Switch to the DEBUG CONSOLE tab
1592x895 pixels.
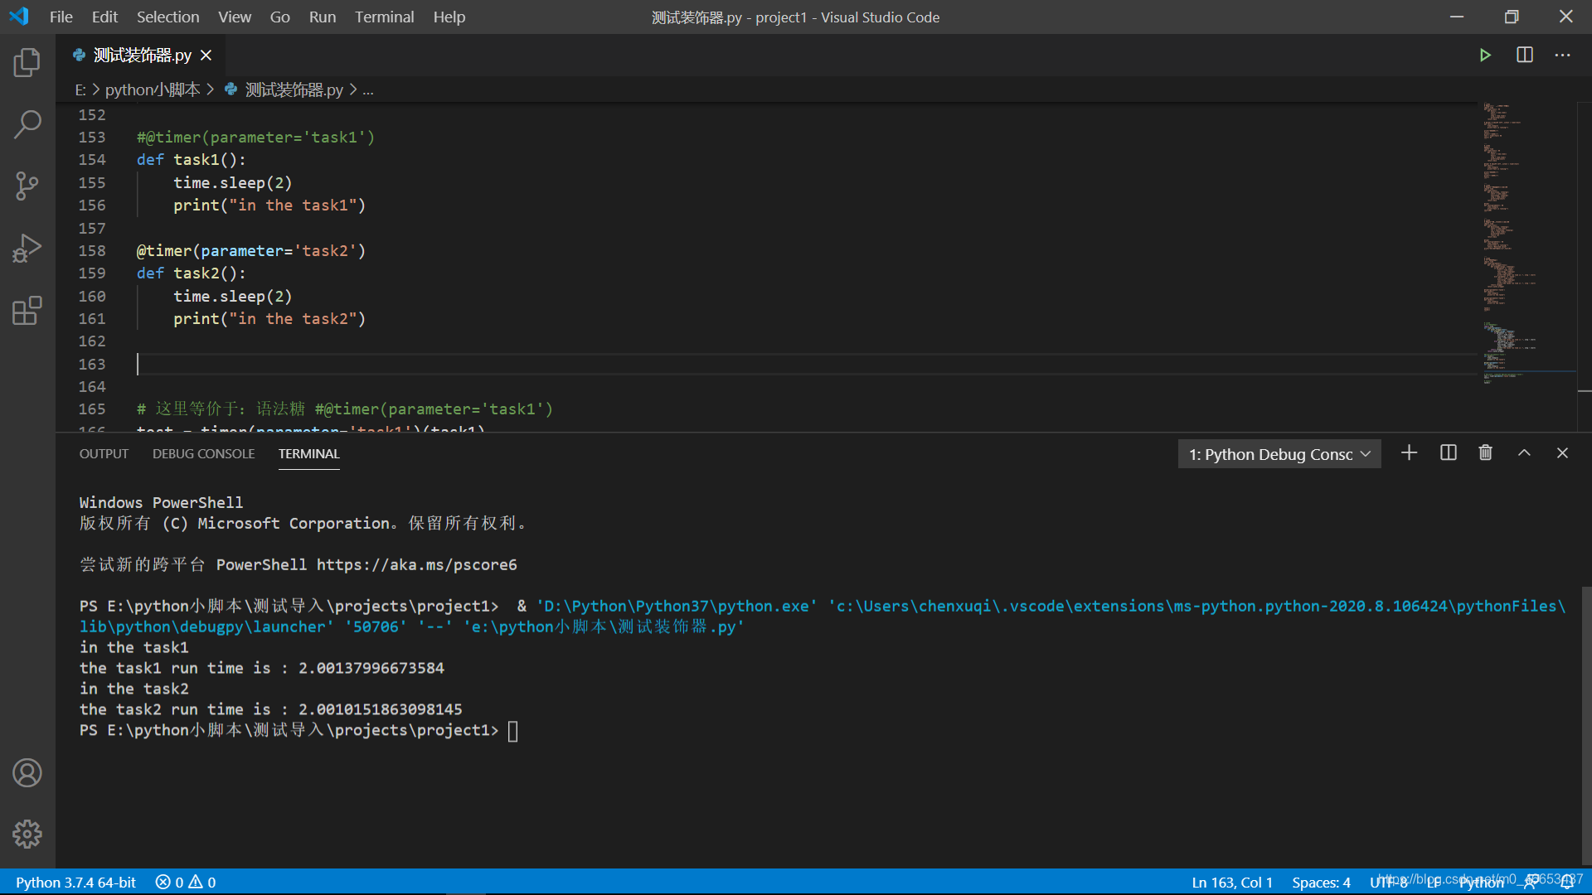coord(203,453)
